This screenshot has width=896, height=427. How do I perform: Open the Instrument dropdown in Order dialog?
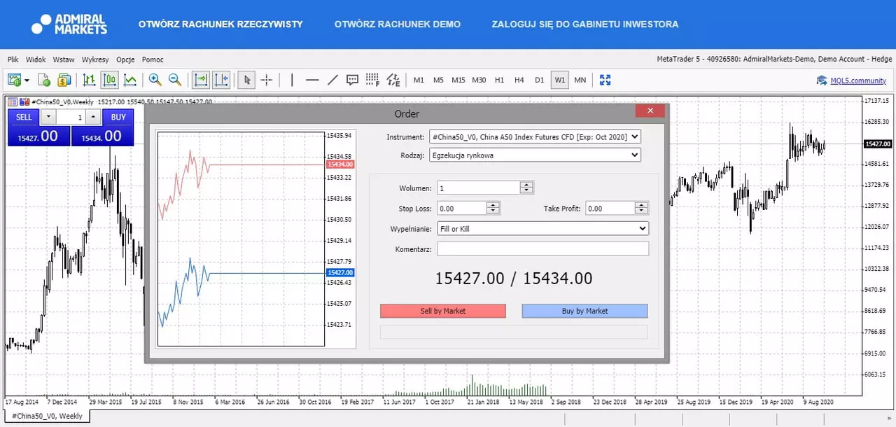[535, 136]
